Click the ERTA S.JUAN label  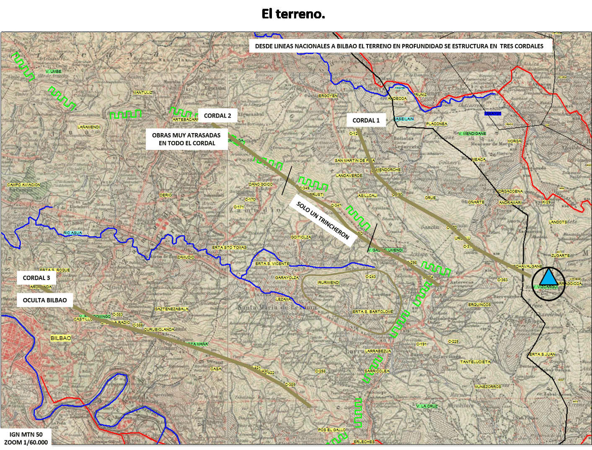coord(543,354)
